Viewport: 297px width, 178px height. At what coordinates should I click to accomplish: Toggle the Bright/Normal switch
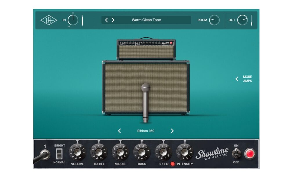tap(59, 154)
